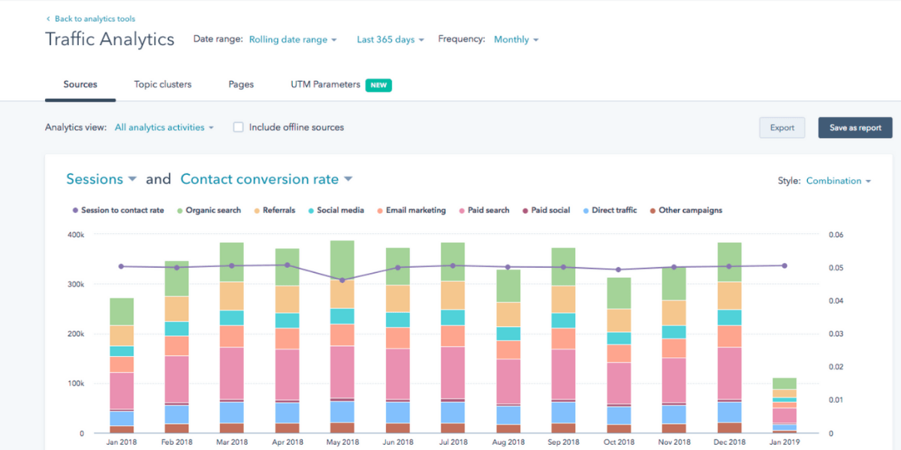Toggle Paid social legend item
This screenshot has height=450, width=901.
pos(546,211)
